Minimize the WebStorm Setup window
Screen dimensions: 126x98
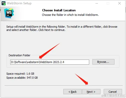(97, 3)
